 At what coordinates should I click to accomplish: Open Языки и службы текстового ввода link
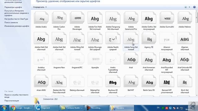point(16,96)
